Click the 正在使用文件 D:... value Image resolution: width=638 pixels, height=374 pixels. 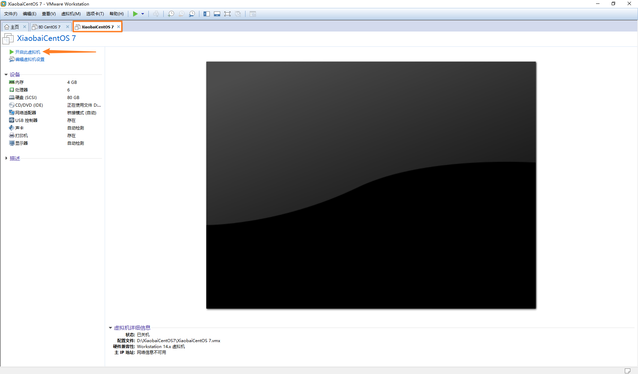[x=84, y=105]
